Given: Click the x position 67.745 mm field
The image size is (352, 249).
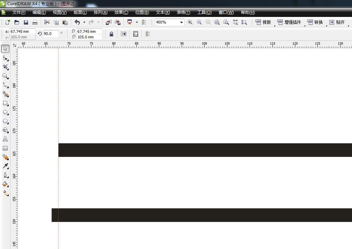Looking at the screenshot, I should [x=22, y=31].
